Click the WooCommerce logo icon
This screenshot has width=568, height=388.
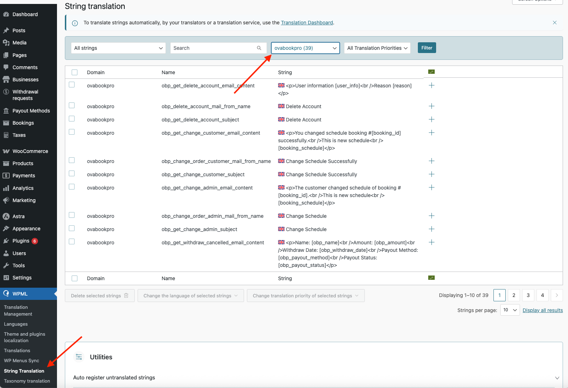(x=6, y=151)
